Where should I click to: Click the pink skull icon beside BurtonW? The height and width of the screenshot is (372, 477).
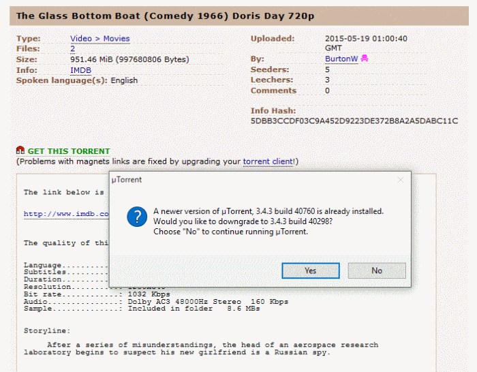pos(365,58)
